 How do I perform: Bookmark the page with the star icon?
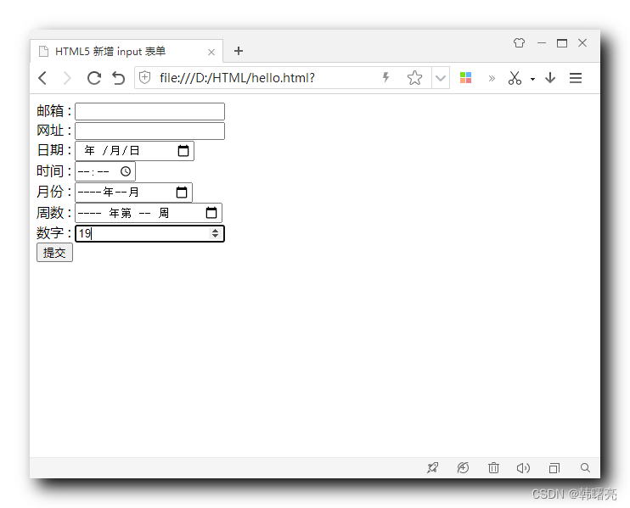tap(414, 78)
